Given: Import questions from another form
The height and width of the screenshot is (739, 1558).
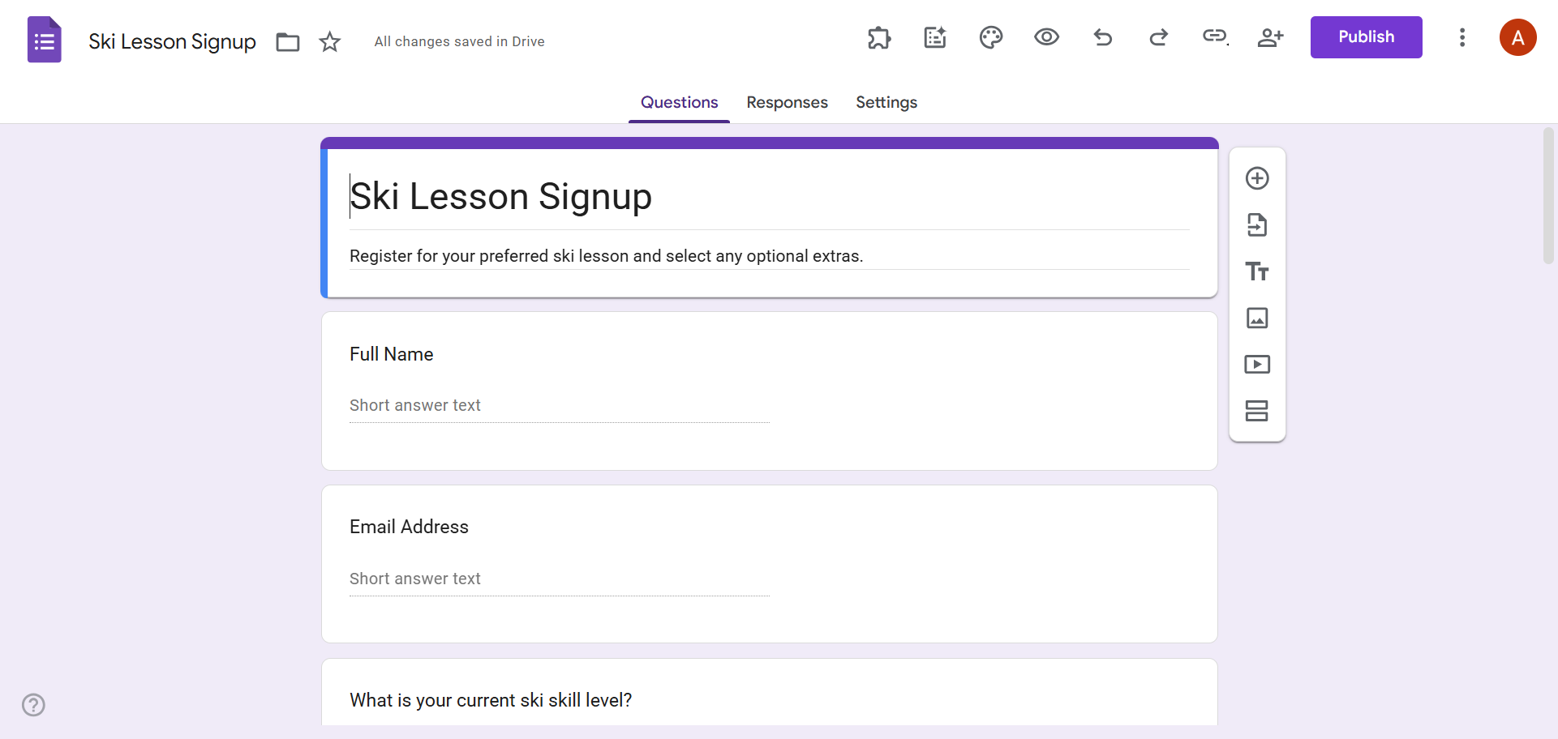Looking at the screenshot, I should (1257, 225).
